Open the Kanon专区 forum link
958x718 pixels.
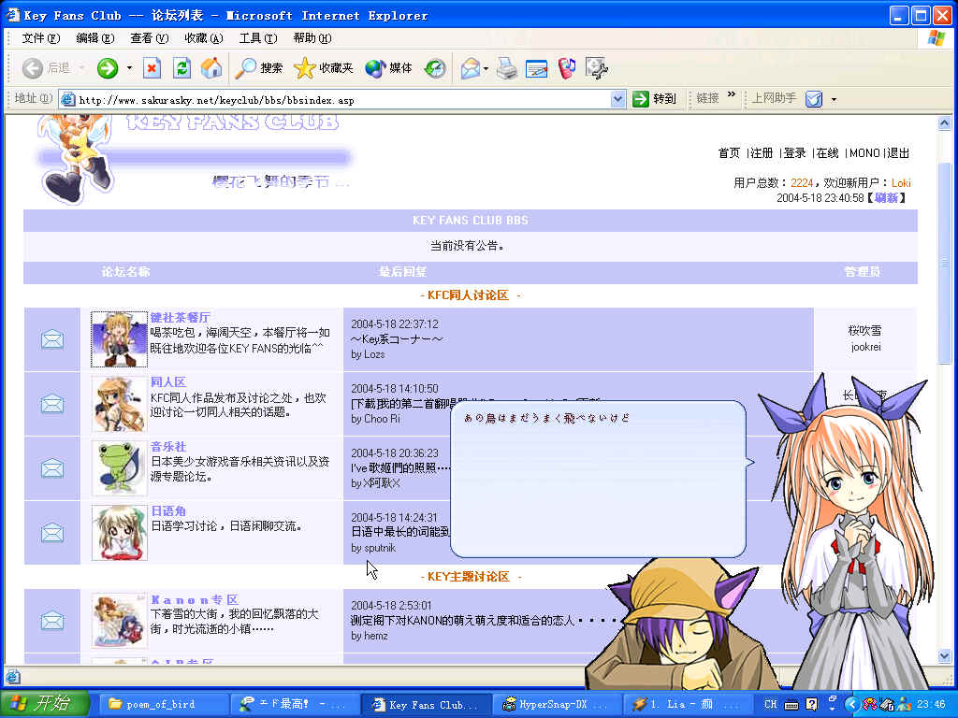(x=195, y=599)
